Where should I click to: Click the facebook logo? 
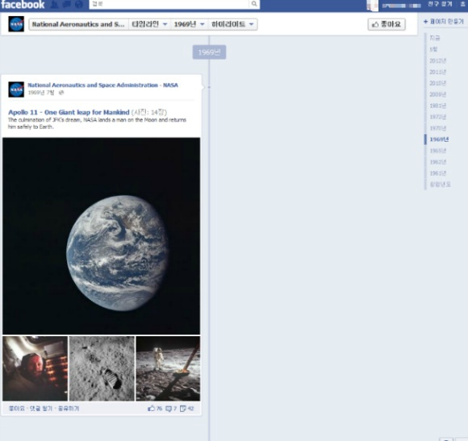(x=23, y=5)
